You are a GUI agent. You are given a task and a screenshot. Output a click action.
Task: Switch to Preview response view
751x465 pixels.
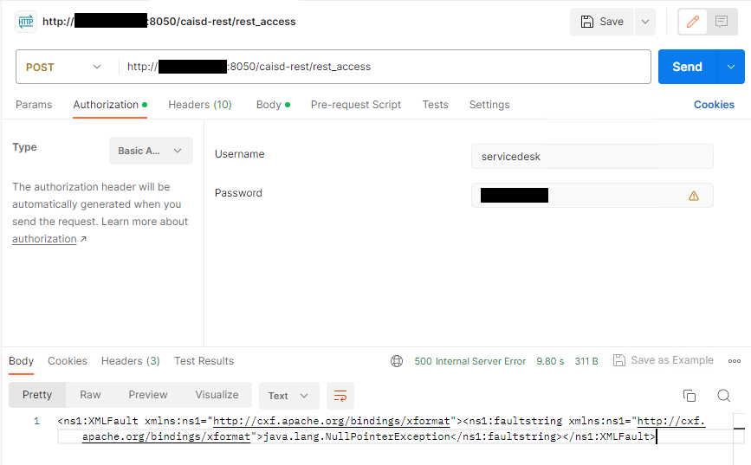[x=148, y=395]
